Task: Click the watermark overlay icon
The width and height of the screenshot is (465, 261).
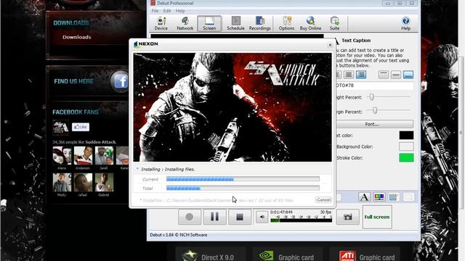Action: [394, 197]
